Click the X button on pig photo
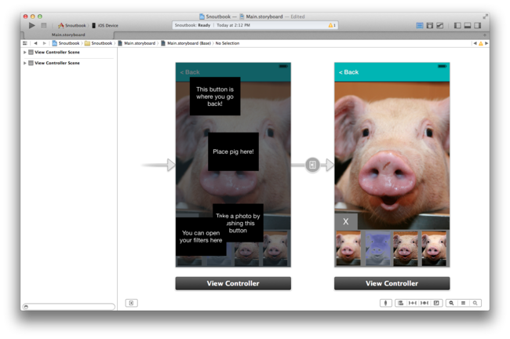 pyautogui.click(x=346, y=222)
